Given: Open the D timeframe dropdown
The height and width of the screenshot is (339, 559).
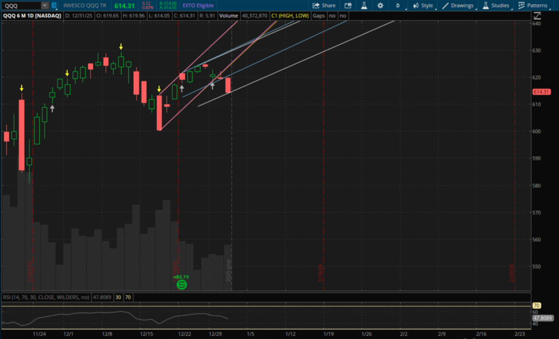Looking at the screenshot, I should pyautogui.click(x=397, y=5).
